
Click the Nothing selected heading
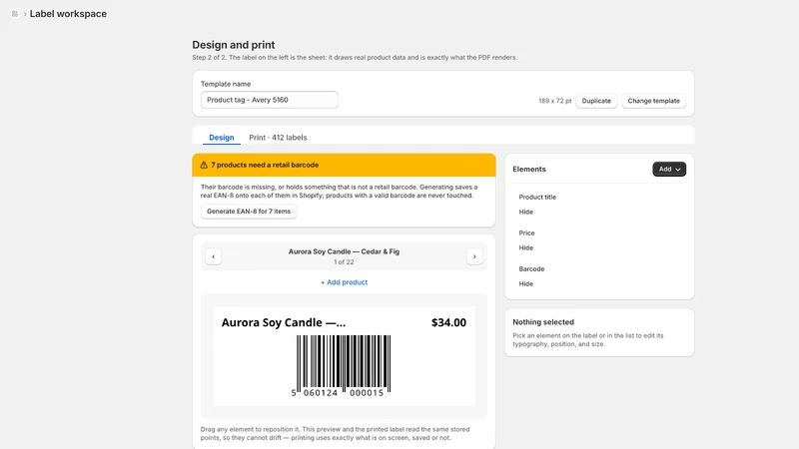point(543,322)
